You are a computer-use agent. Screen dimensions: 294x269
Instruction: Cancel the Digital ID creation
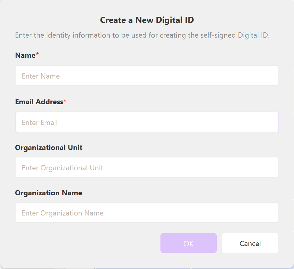pyautogui.click(x=250, y=243)
